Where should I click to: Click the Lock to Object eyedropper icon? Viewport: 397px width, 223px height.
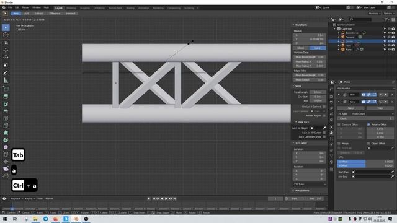(x=324, y=128)
